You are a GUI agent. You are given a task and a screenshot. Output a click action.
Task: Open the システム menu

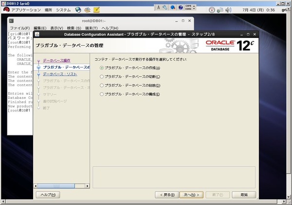(x=63, y=10)
